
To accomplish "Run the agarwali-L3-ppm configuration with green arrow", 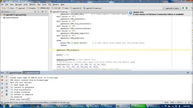I will click(183, 8).
